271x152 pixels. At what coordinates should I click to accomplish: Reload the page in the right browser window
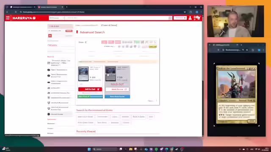pos(218,50)
